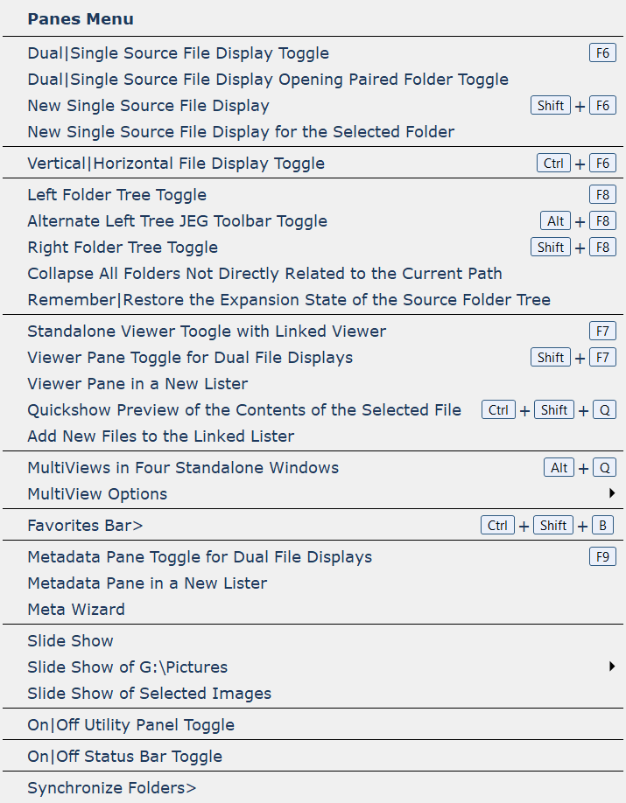Image resolution: width=626 pixels, height=803 pixels.
Task: Start Slide Show of Selected Images
Action: click(x=149, y=694)
